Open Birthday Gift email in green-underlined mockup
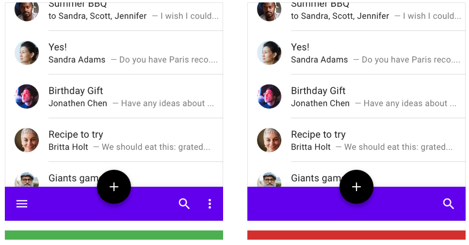 [131, 97]
